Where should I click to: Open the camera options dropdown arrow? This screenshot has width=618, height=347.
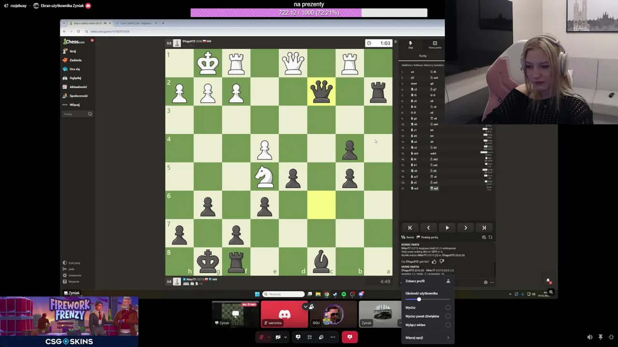[285, 337]
